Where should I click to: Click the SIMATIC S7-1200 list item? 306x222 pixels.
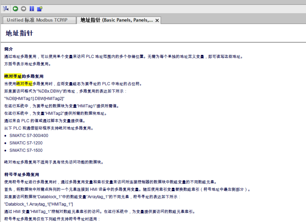(26, 143)
